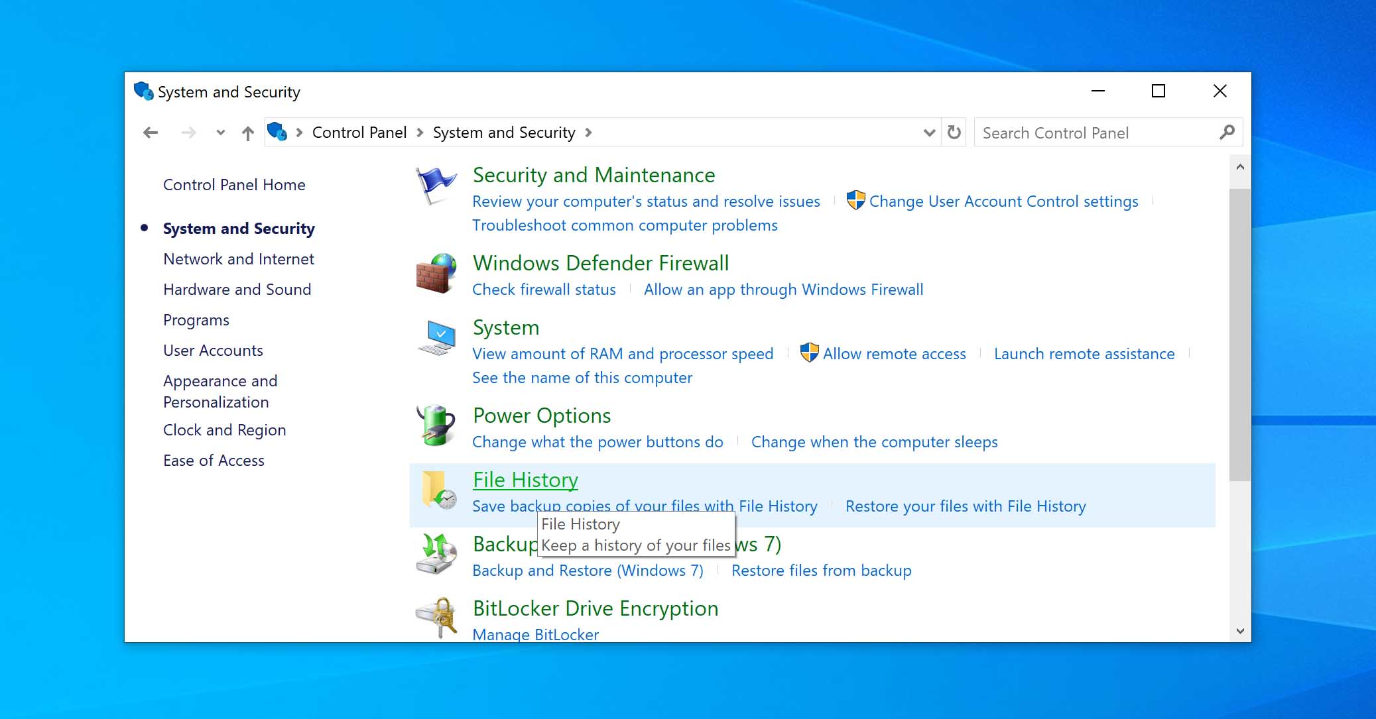Click Change what the power buttons do
This screenshot has width=1376, height=719.
pos(597,442)
